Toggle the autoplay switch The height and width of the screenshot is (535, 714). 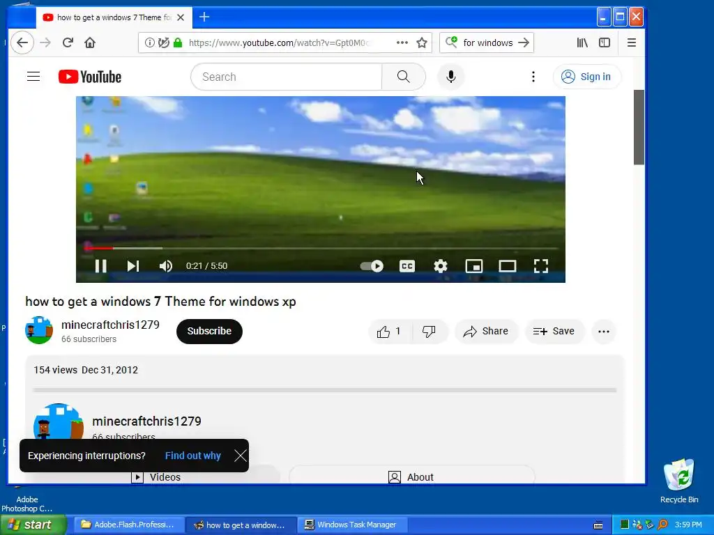tap(372, 266)
